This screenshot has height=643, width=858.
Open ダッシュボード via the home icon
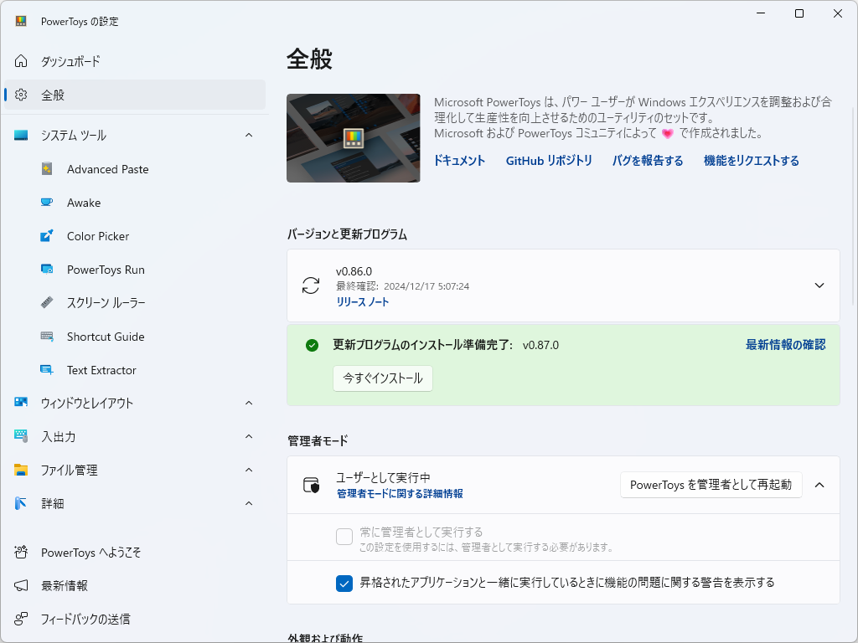(x=20, y=61)
